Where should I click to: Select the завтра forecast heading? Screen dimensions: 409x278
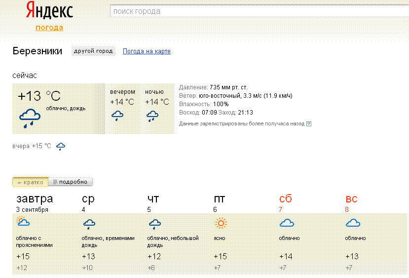tap(35, 199)
